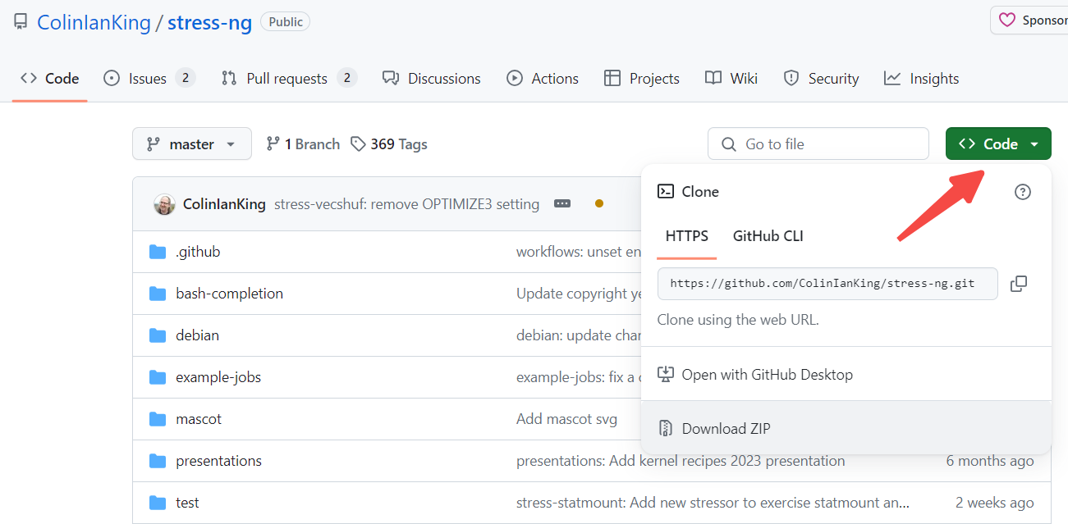Open the Issues tab
The image size is (1068, 524).
[x=149, y=79]
